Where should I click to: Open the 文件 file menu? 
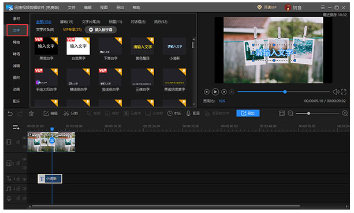(x=72, y=7)
